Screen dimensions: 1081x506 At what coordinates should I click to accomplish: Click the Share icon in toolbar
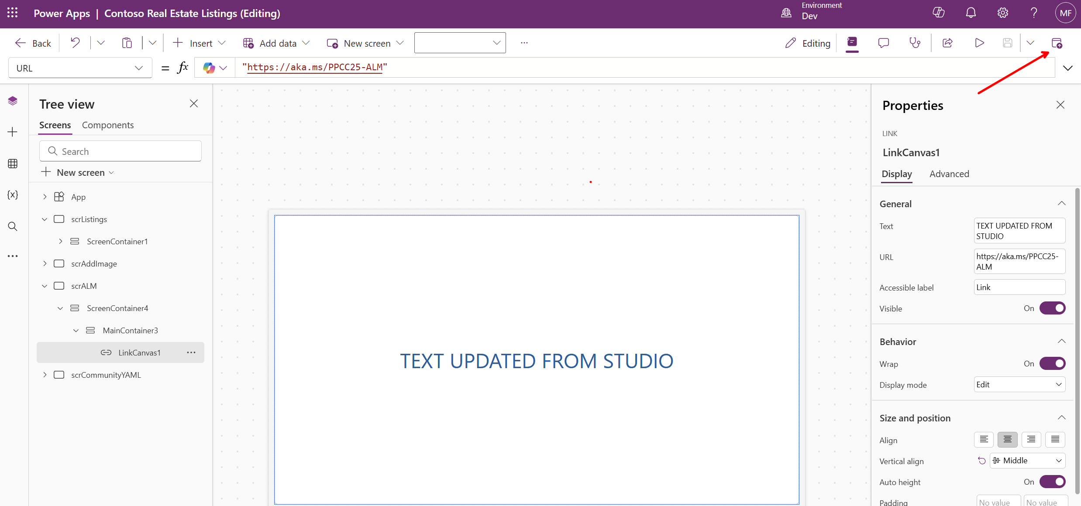pyautogui.click(x=947, y=43)
